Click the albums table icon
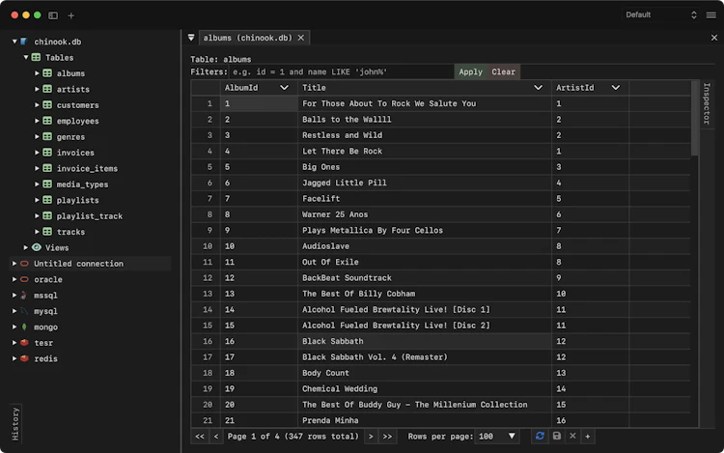 [47, 73]
